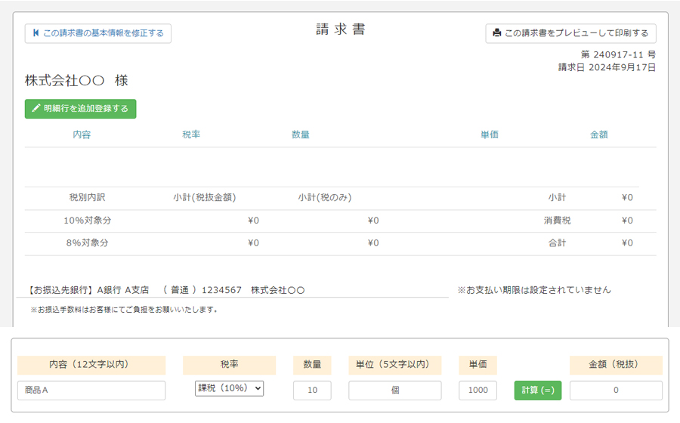Click the customer name 株式会社〇〇 様
This screenshot has height=423, width=680.
pos(76,81)
